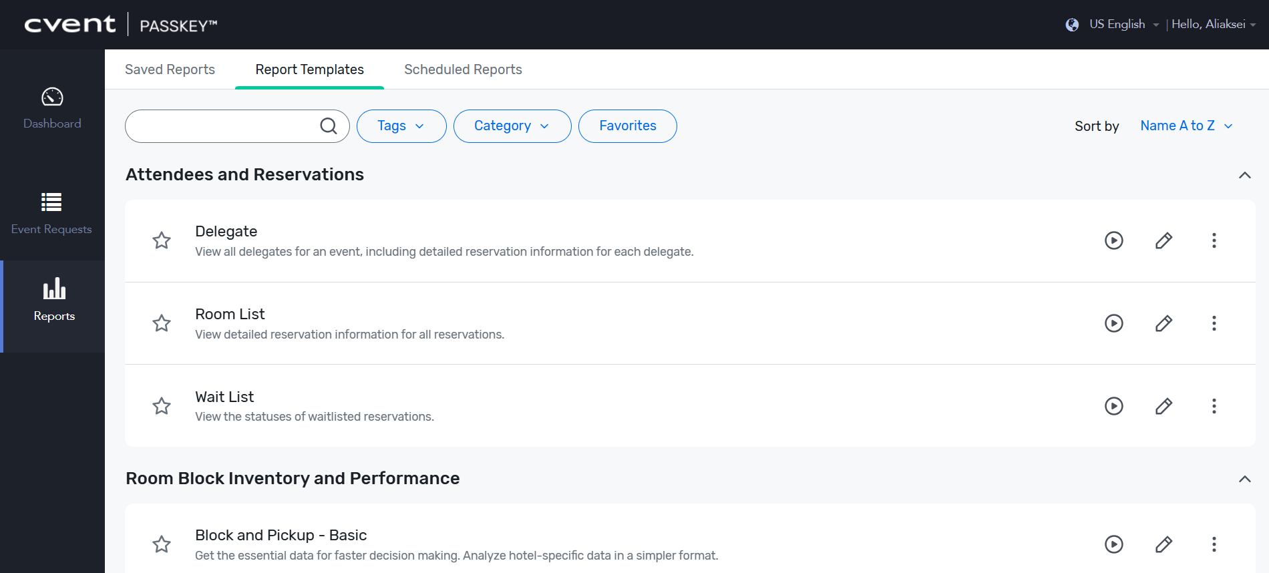This screenshot has width=1269, height=573.
Task: Open the US English language dropdown
Action: point(1124,25)
